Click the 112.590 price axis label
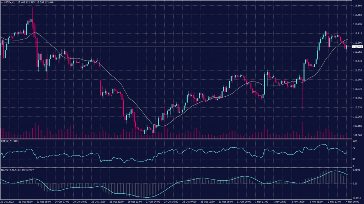The height and width of the screenshot is (204, 364). pyautogui.click(x=357, y=43)
